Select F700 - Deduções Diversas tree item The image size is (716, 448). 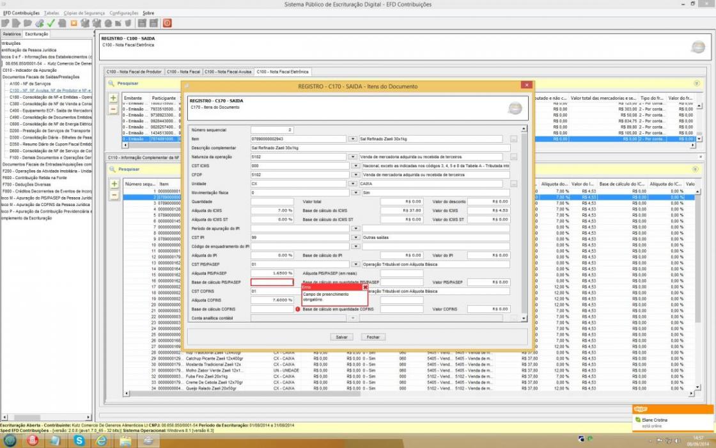point(26,185)
